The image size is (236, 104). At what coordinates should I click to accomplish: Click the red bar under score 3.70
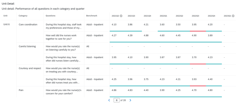pos(198,64)
